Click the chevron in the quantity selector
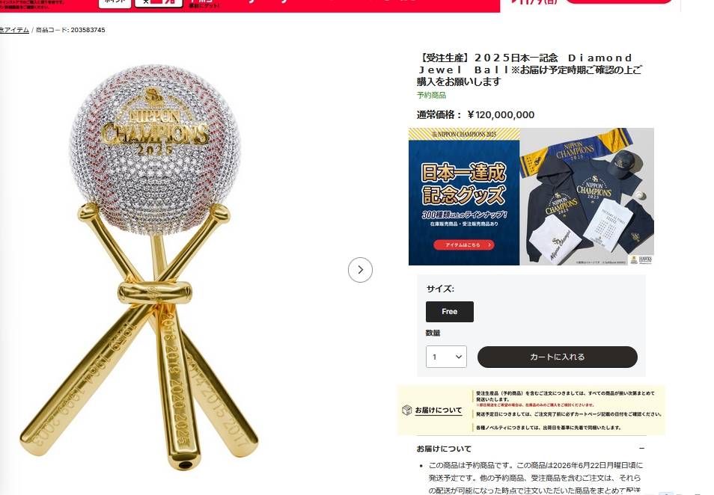This screenshot has height=495, width=714. tap(459, 357)
